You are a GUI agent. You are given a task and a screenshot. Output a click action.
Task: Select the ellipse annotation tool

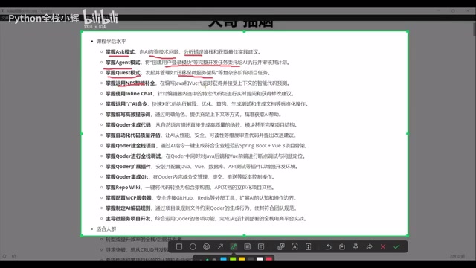coord(193,246)
